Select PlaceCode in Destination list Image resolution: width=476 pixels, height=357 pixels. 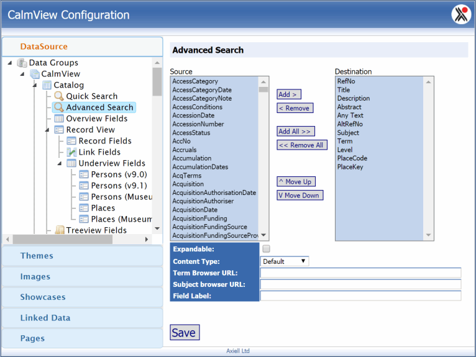(x=352, y=158)
